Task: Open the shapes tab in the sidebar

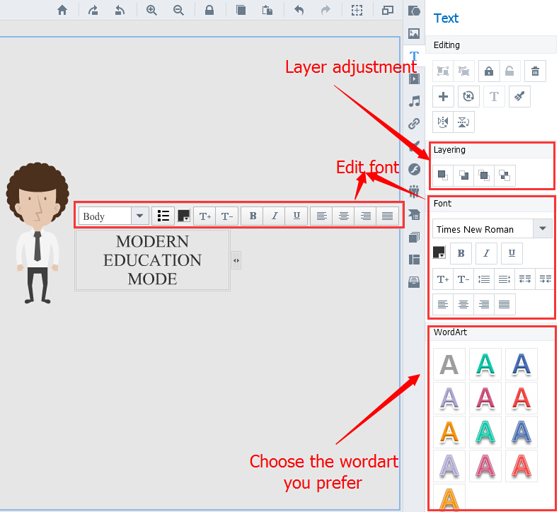Action: pyautogui.click(x=414, y=11)
